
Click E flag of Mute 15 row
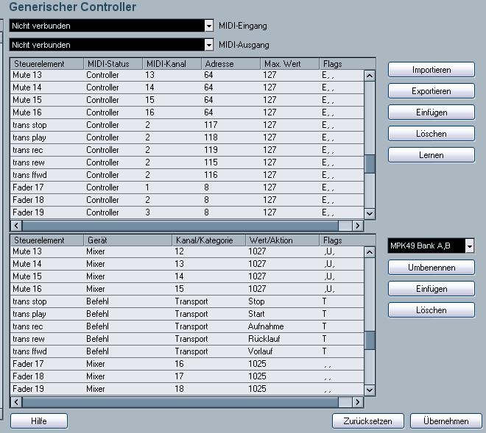point(328,100)
